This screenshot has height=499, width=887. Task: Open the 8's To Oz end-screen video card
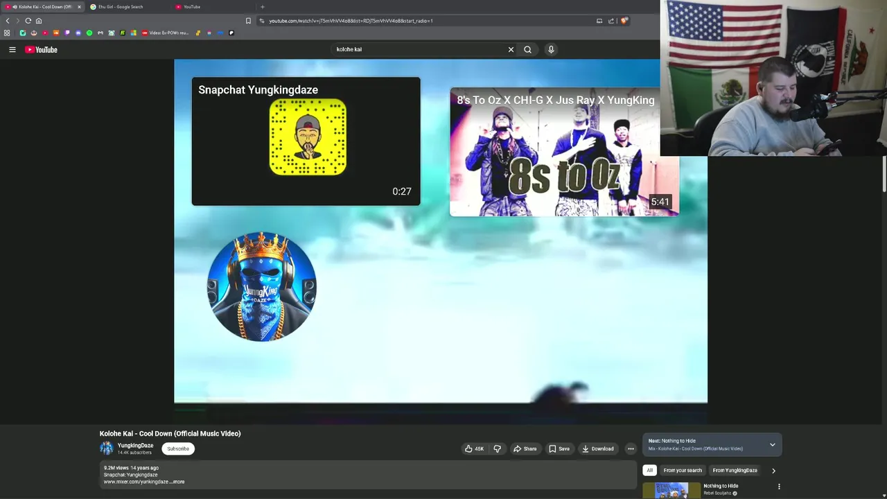click(x=564, y=152)
